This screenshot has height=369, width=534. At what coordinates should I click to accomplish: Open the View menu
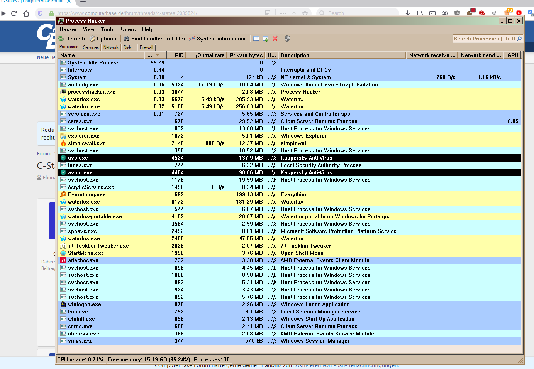pos(88,29)
